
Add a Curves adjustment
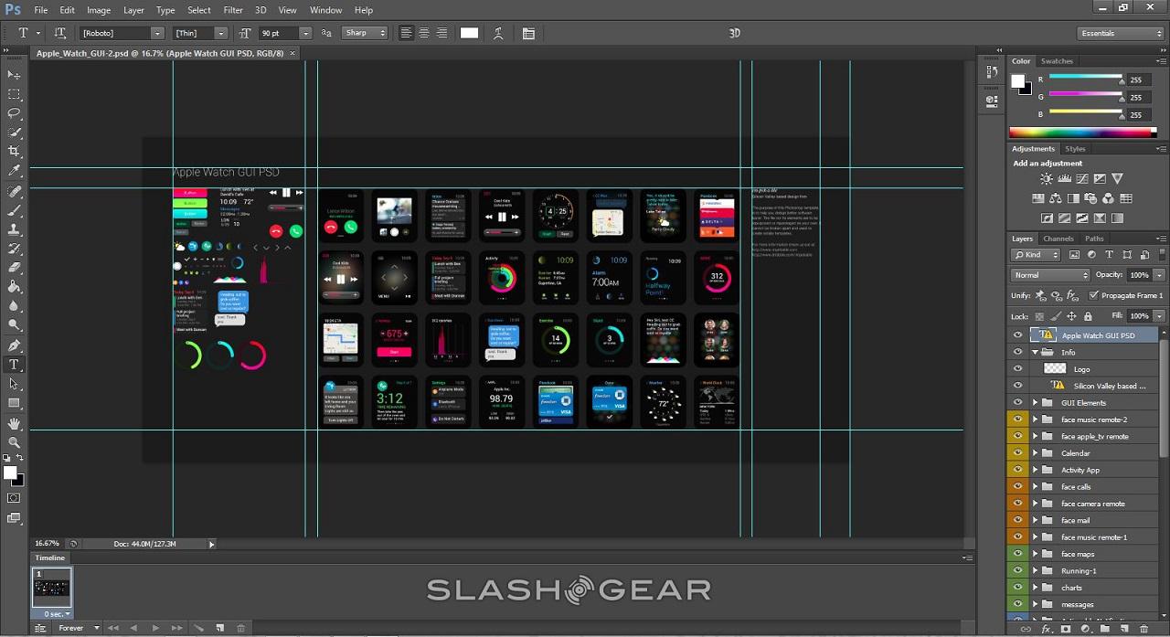point(1082,179)
